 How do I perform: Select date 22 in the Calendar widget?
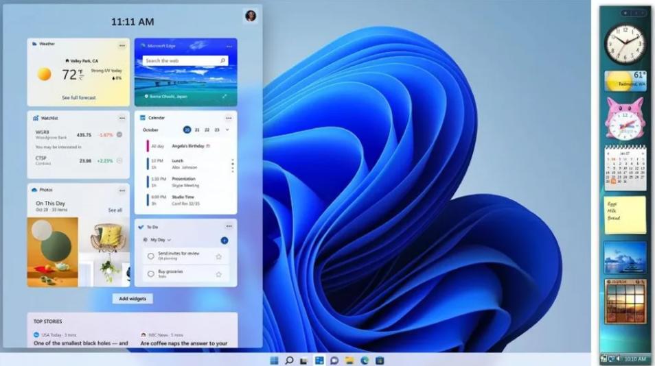[x=207, y=130]
